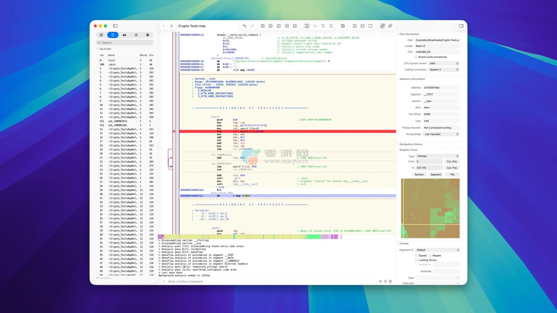This screenshot has width=557, height=313.
Task: Mark selection as procedure with P button
Action: [287, 26]
